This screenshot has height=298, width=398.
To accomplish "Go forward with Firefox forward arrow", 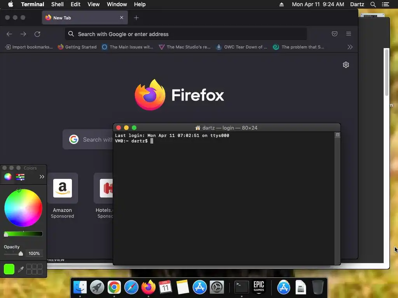I will [x=23, y=34].
